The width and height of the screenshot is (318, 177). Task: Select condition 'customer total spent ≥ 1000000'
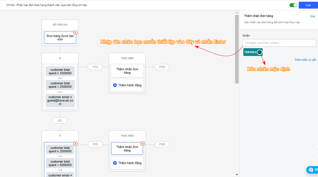coord(60,71)
